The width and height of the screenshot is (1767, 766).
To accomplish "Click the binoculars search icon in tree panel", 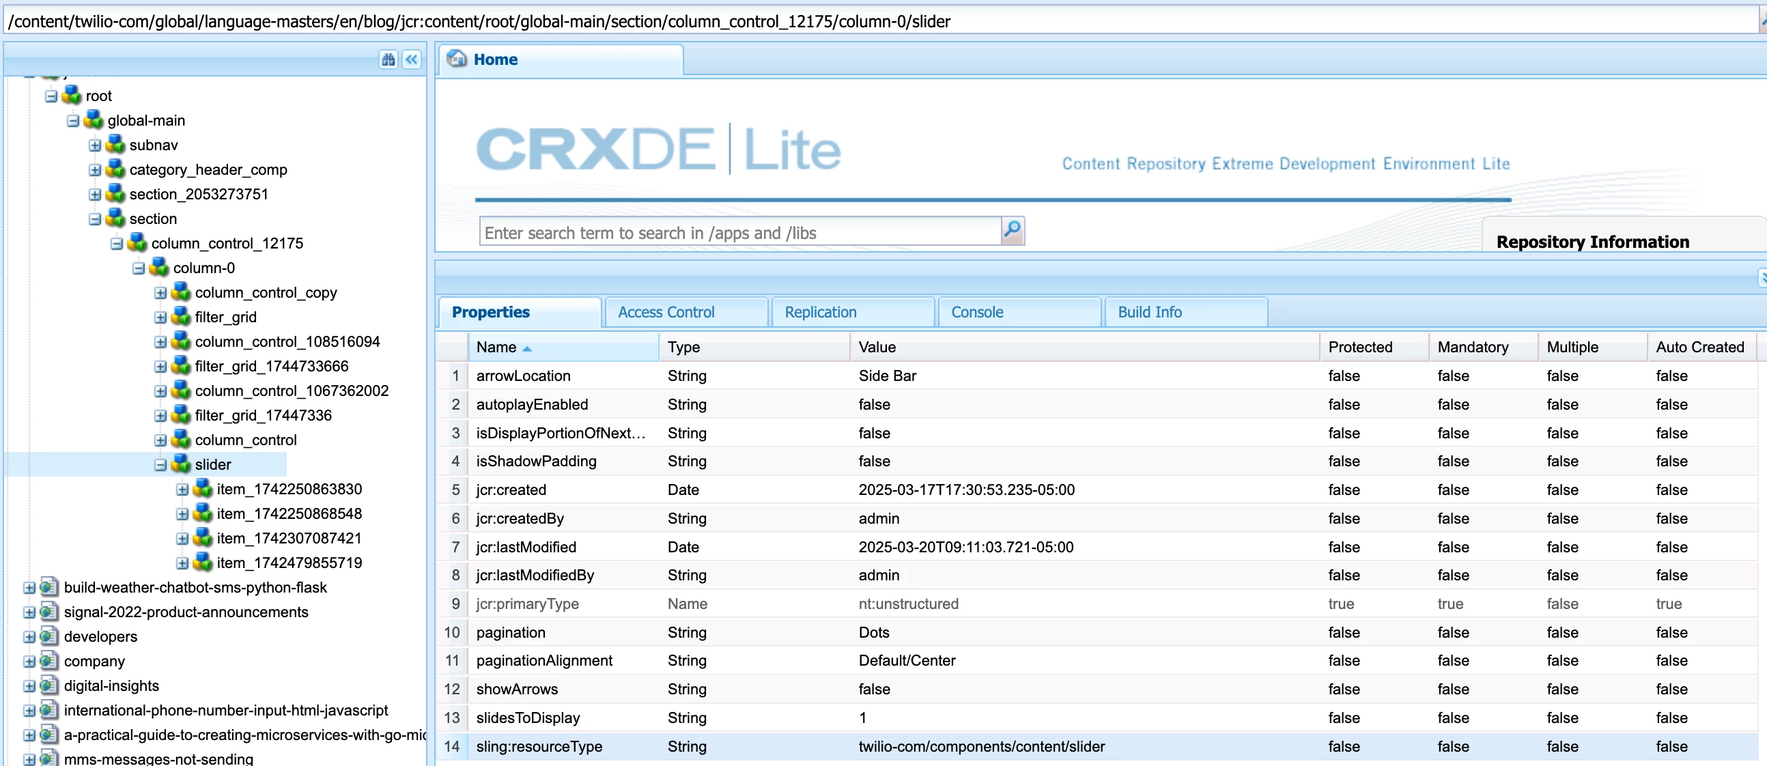I will point(388,59).
